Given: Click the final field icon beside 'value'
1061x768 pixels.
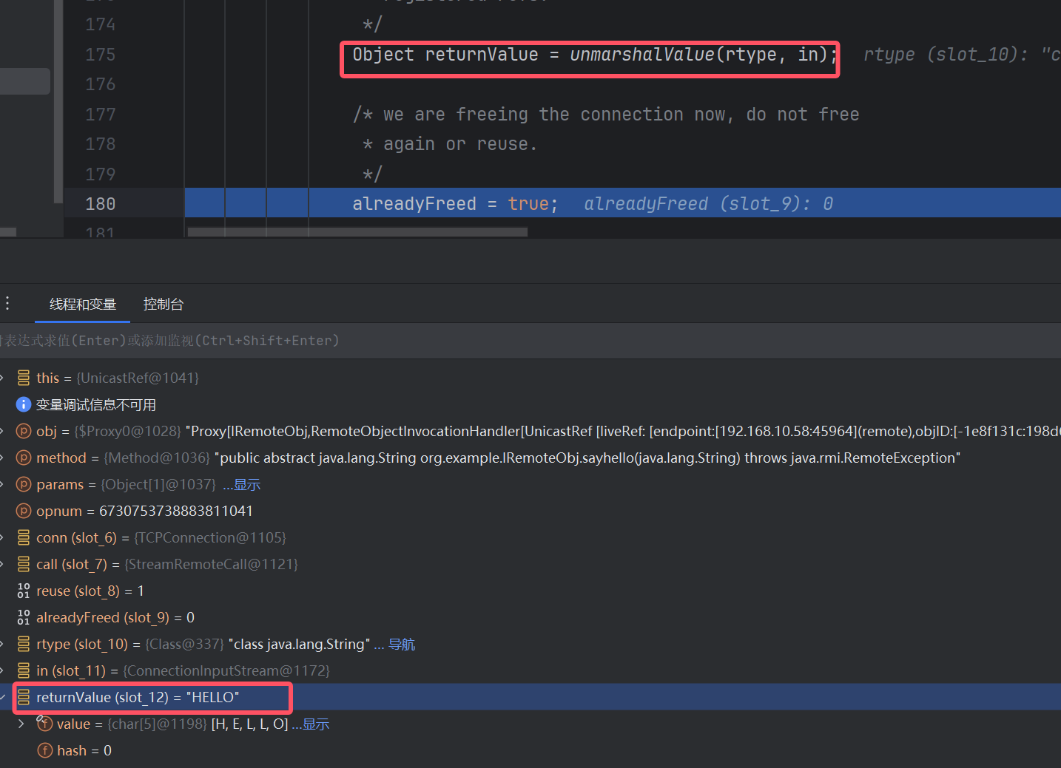Looking at the screenshot, I should coord(45,724).
